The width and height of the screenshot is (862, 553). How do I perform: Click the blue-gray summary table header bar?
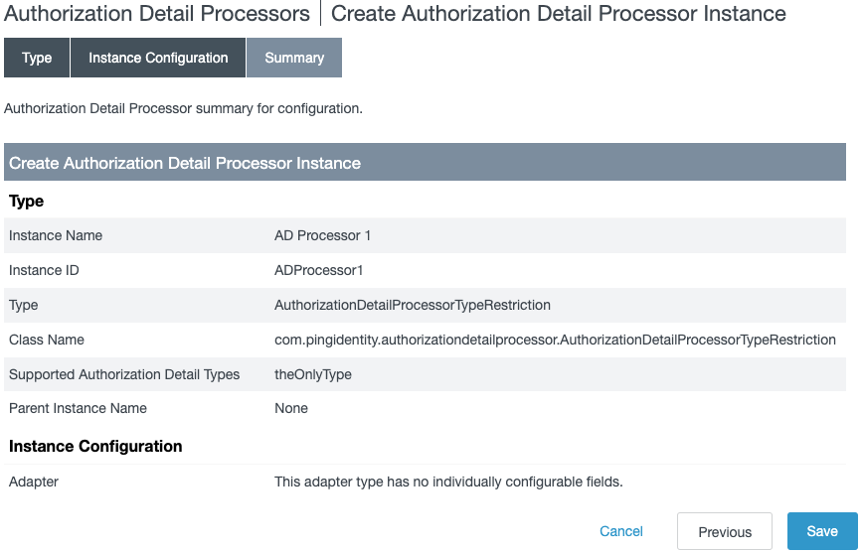pyautogui.click(x=425, y=163)
